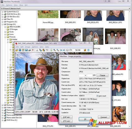Open the Image information icon
Image resolution: width=132 pixels, height=129 pixels.
click(51, 50)
